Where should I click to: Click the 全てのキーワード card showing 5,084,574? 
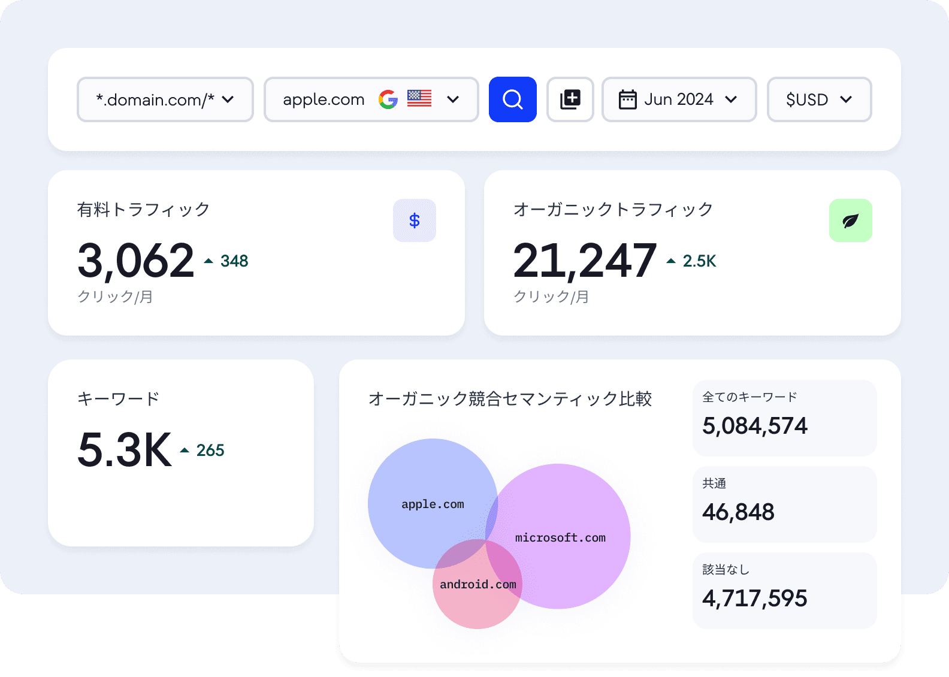(785, 418)
